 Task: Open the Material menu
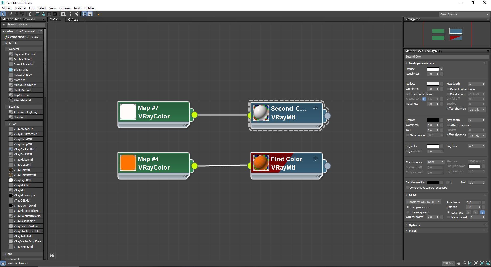coord(20,8)
